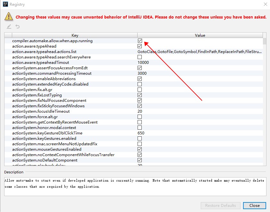Click the revert arrow icon in toolbar
This screenshot has height=212, width=270.
[x=18, y=26]
